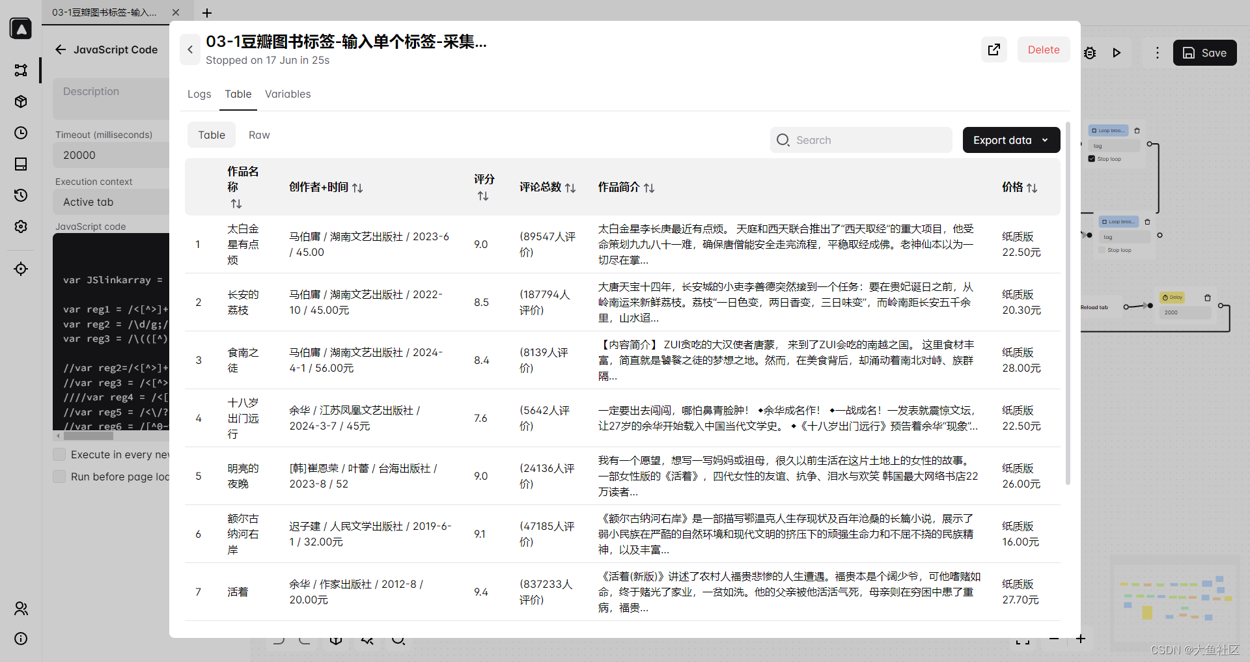Click row 4 rating 7.6
Image resolution: width=1250 pixels, height=662 pixels.
pyautogui.click(x=480, y=418)
